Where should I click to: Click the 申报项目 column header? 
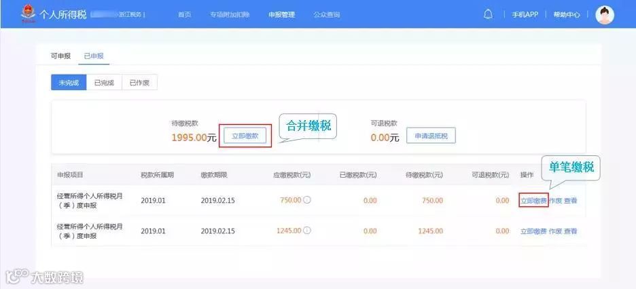pos(70,175)
